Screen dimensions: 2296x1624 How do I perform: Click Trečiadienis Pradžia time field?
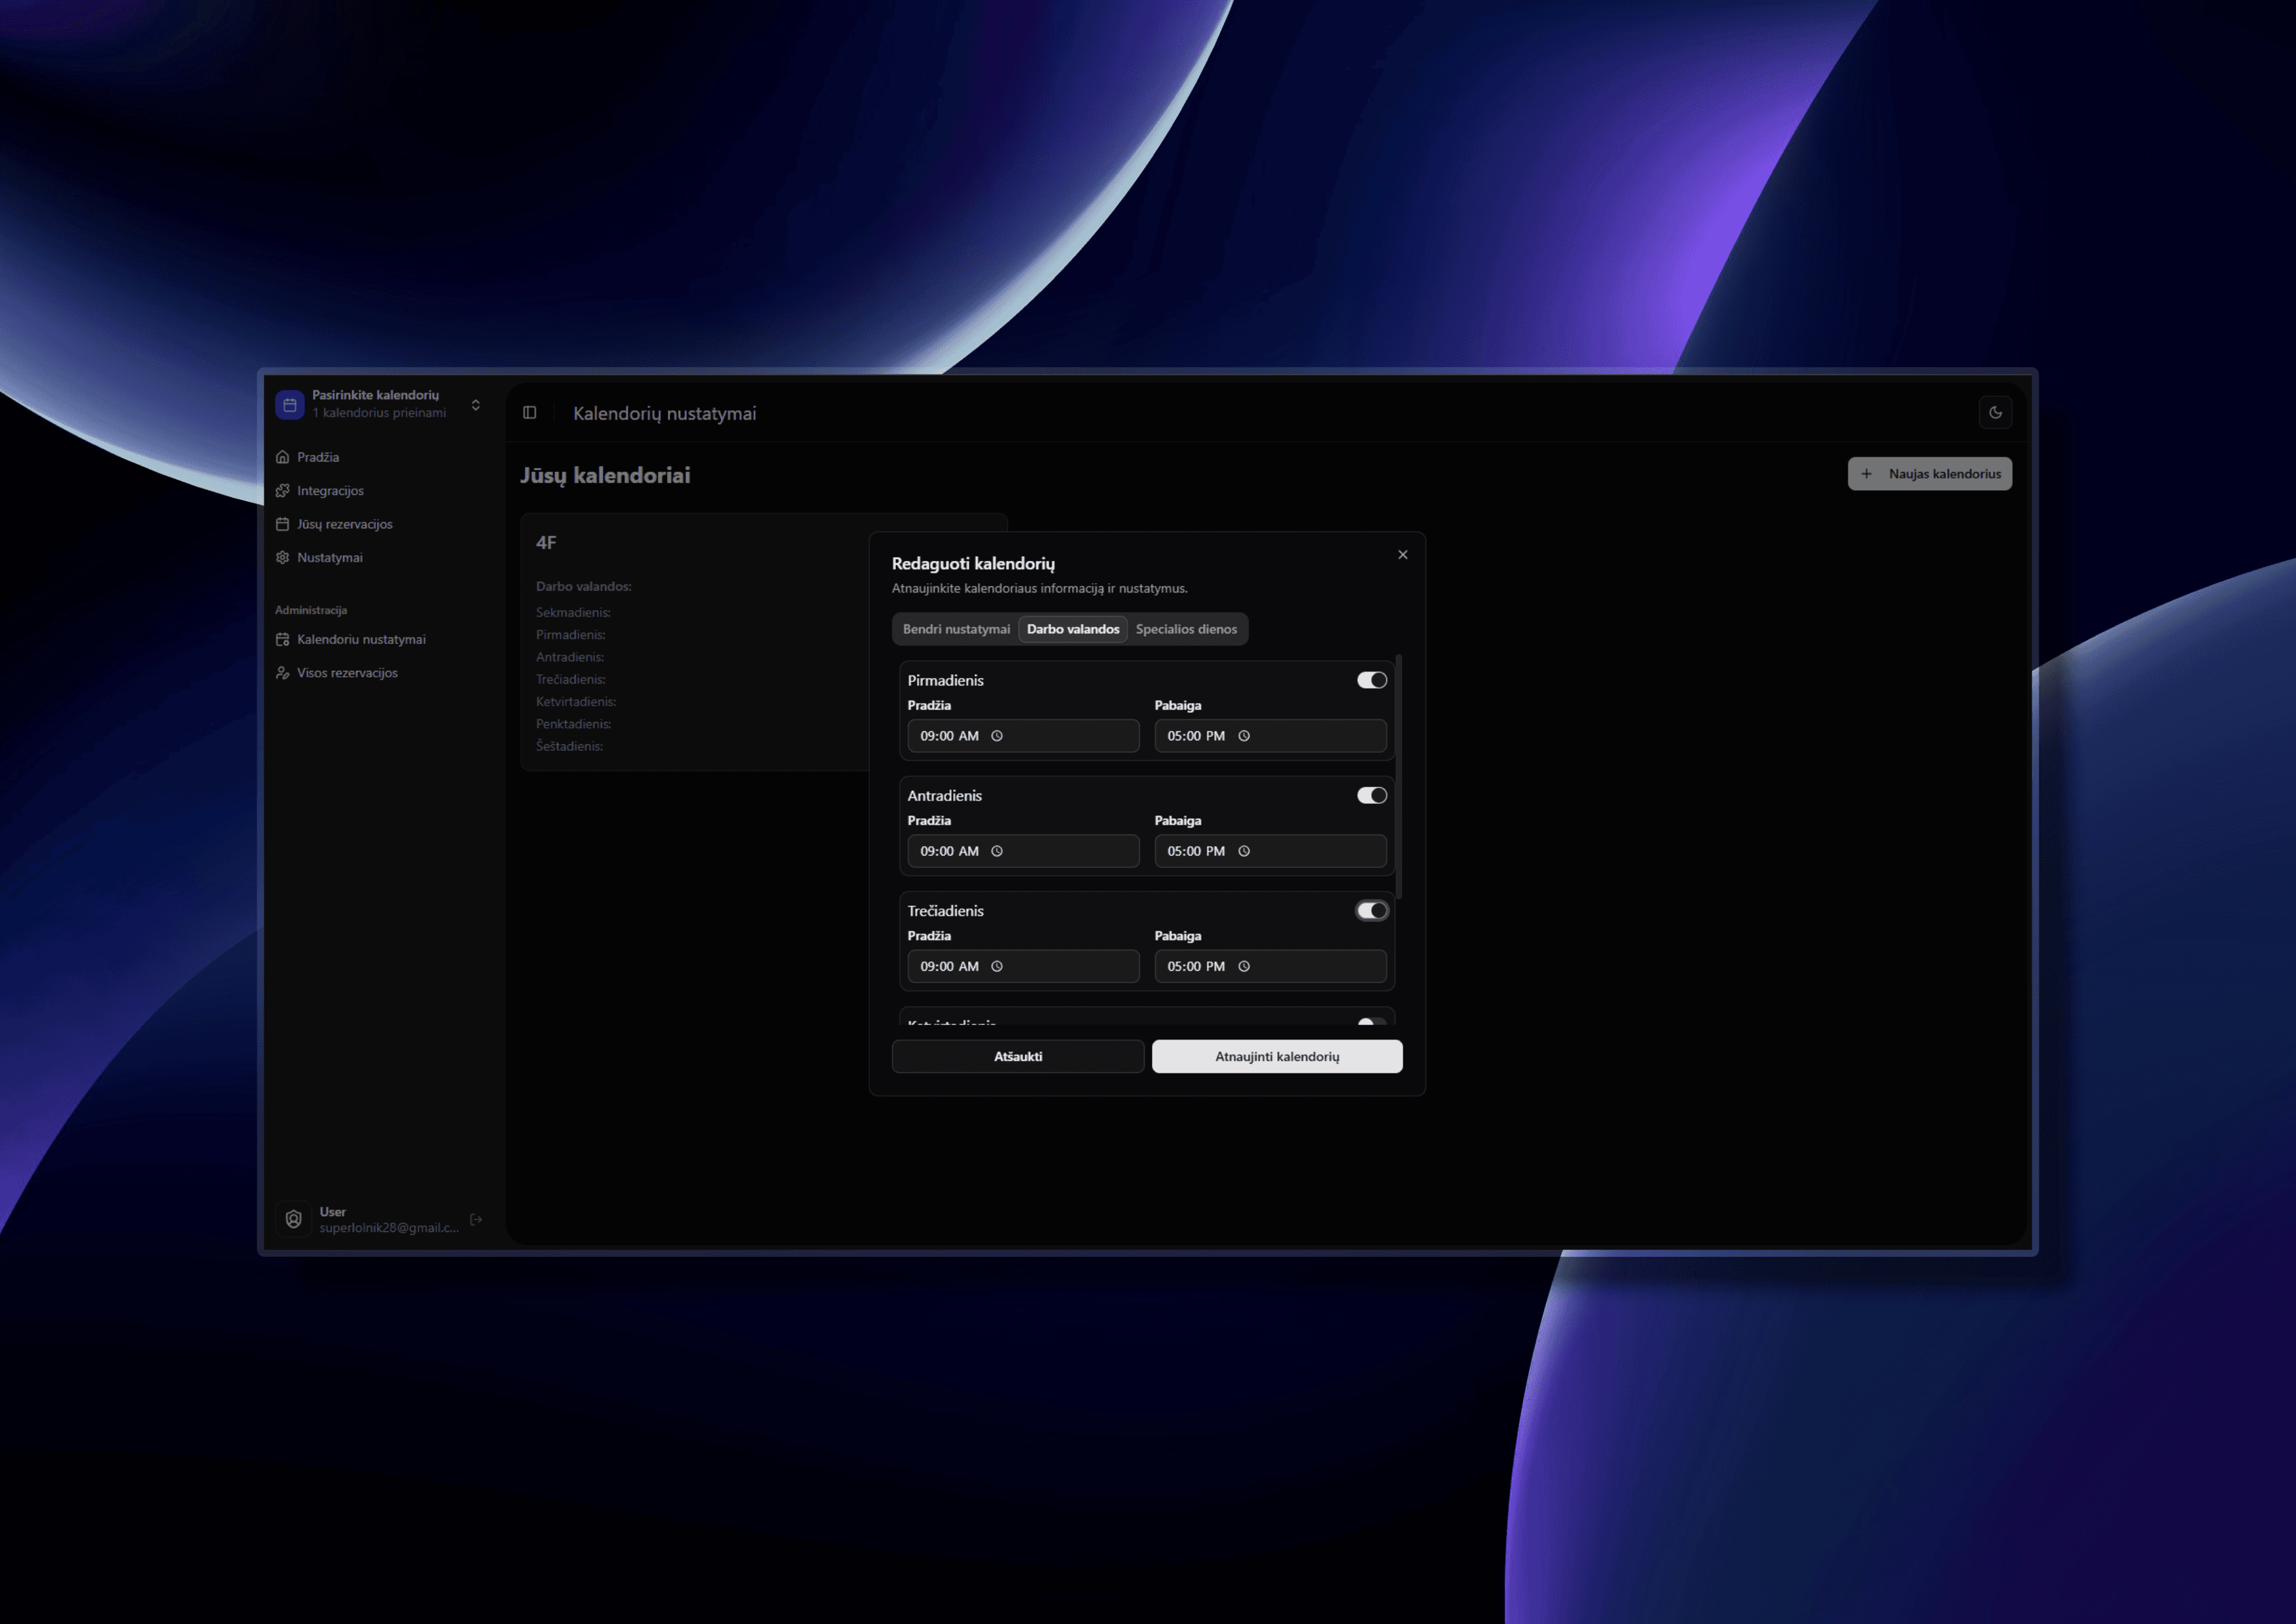pyautogui.click(x=1023, y=967)
